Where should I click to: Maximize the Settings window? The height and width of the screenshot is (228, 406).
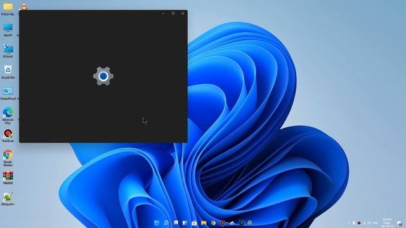click(x=173, y=13)
